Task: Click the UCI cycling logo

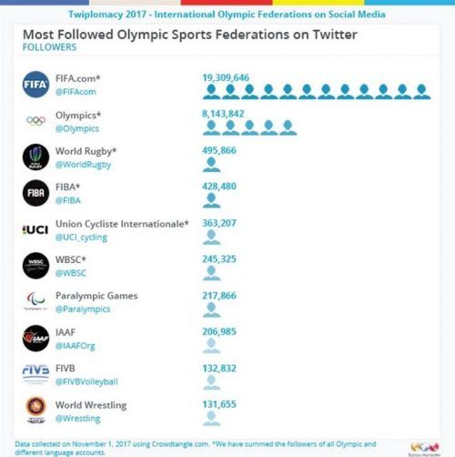Action: [x=35, y=229]
